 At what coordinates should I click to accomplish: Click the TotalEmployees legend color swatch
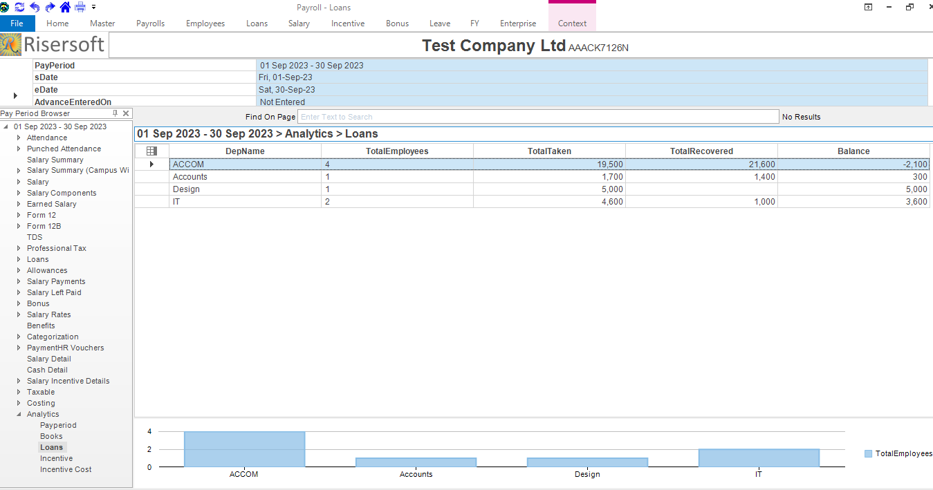tap(868, 453)
